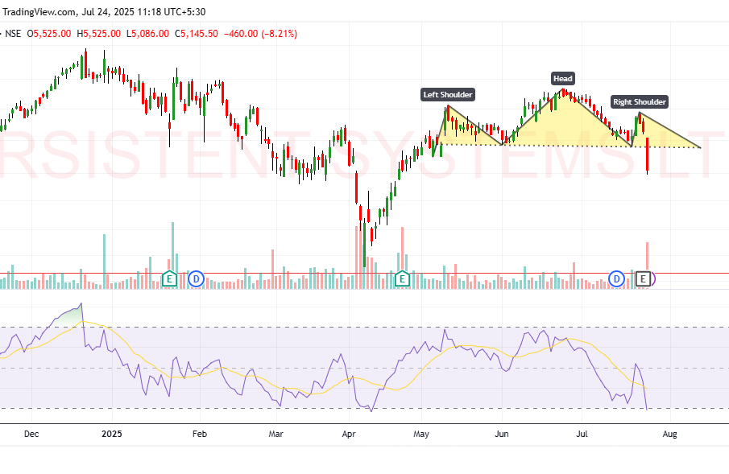This screenshot has height=474, width=729.
Task: Click the NSE exchange label
Action: click(14, 33)
